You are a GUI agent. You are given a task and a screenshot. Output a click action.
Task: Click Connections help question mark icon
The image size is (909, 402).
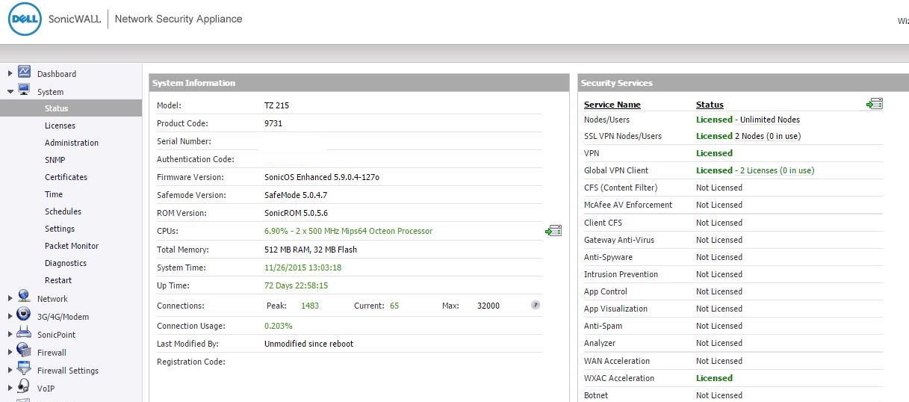click(536, 305)
